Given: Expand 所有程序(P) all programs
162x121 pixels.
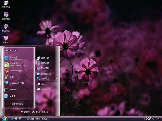Looking at the screenshot, I should (18, 104).
